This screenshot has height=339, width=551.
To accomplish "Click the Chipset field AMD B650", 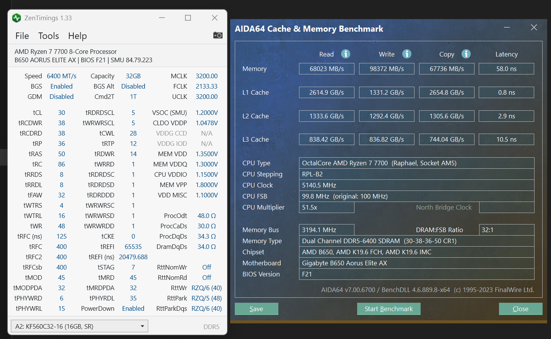I will pos(416,252).
